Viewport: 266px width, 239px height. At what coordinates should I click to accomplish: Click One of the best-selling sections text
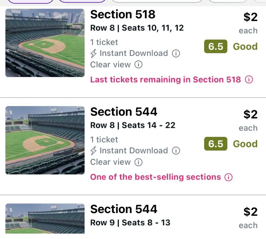pos(155,177)
